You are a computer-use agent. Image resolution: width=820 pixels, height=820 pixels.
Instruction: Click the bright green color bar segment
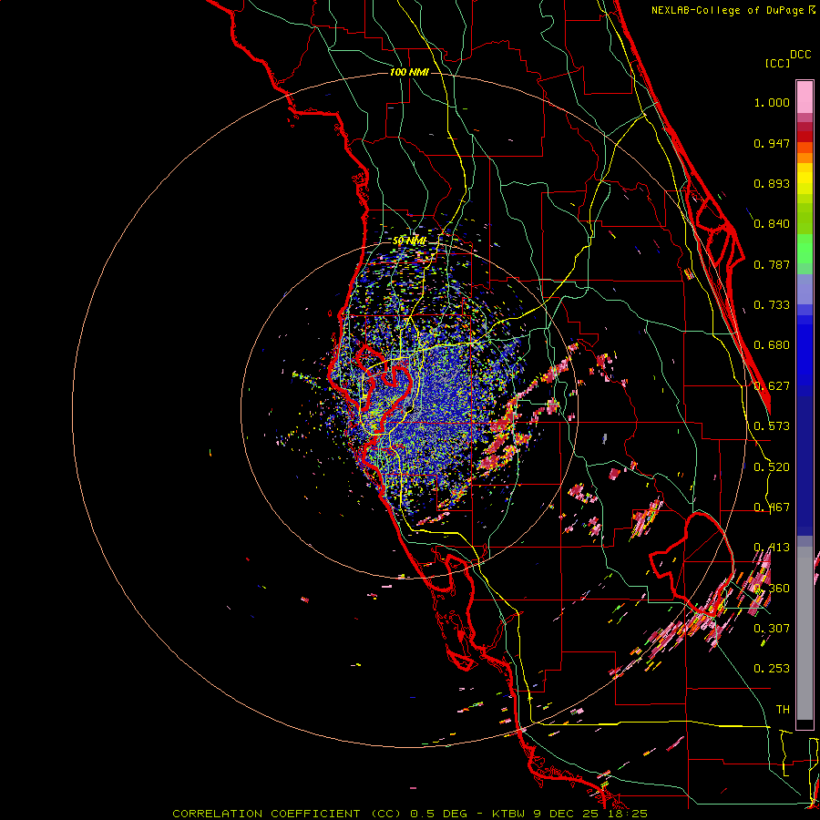pyautogui.click(x=805, y=249)
